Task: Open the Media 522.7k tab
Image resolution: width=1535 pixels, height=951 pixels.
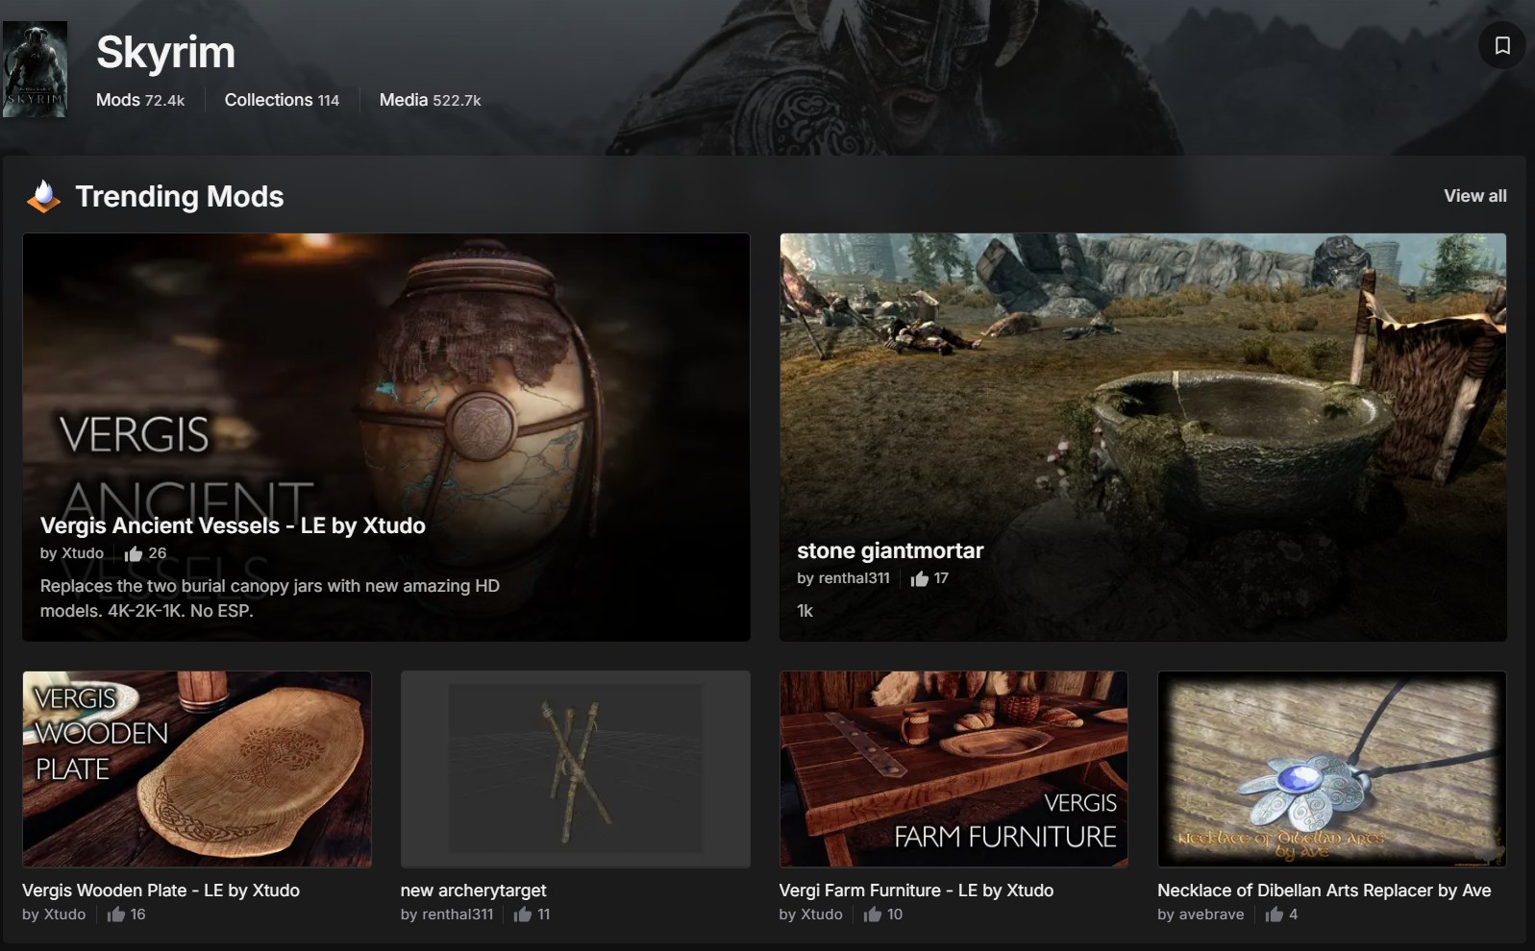Action: coord(430,100)
